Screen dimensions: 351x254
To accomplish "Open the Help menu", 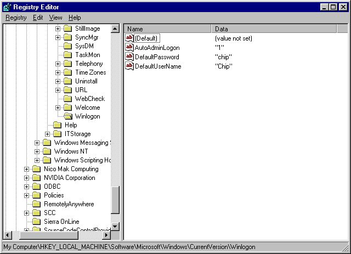I will tap(75, 18).
